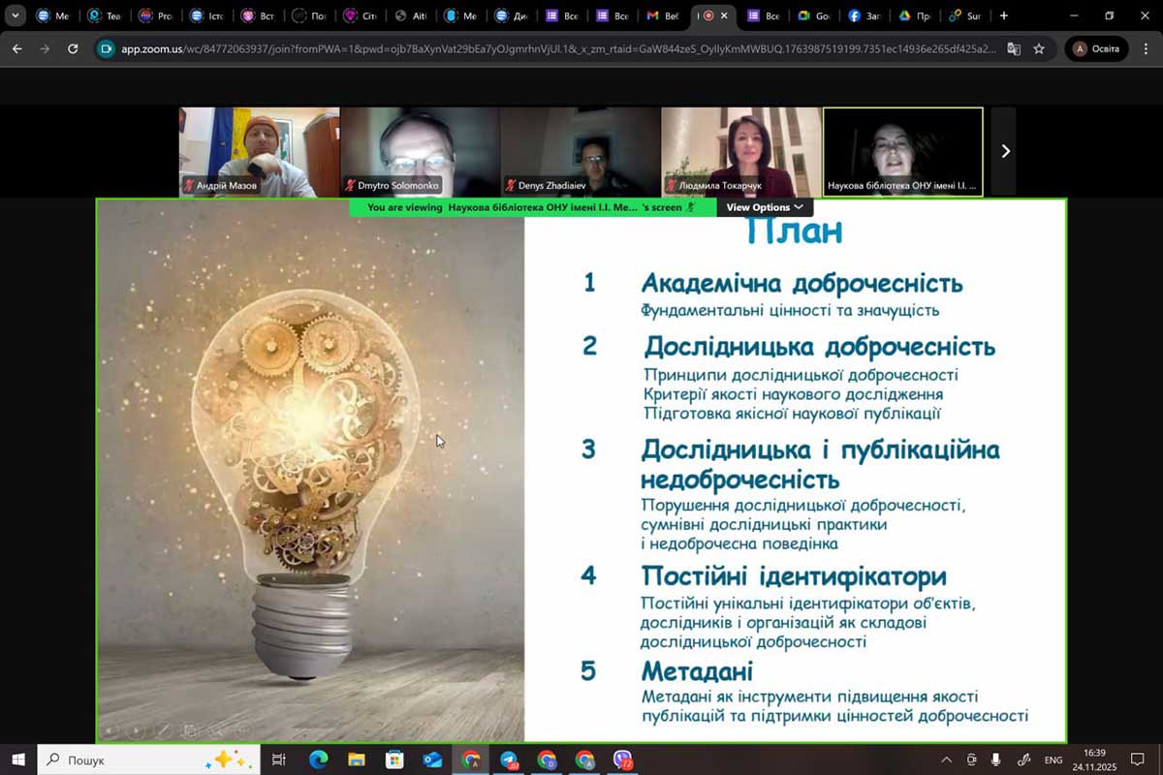Select Людмила Токарчук video thumbnail
Viewport: 1163px width, 775px height.
coord(740,151)
